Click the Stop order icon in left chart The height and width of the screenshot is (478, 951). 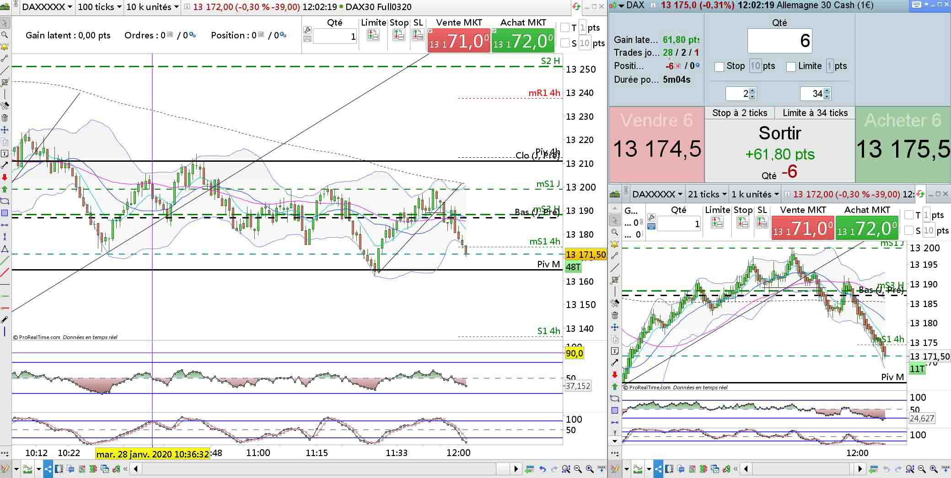tap(398, 35)
